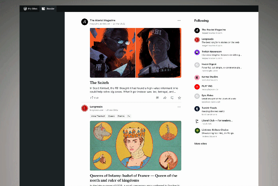Star The Snitch post
The height and width of the screenshot is (186, 278).
coord(179,98)
